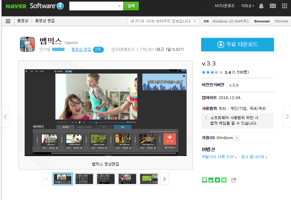Click the Browser badge label
This screenshot has width=291, height=200.
pyautogui.click(x=262, y=21)
